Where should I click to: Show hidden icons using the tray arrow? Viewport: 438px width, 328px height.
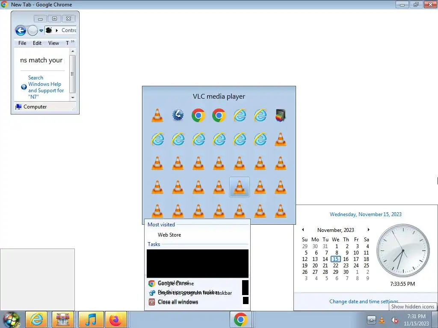click(371, 320)
